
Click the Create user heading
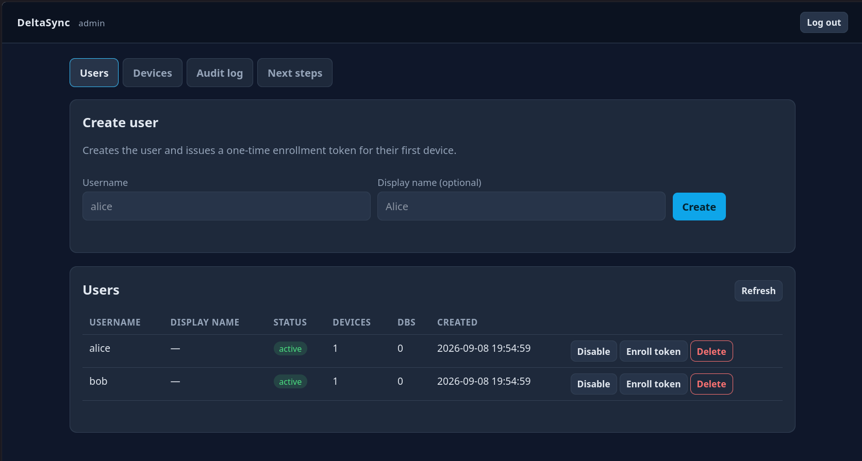pos(120,123)
